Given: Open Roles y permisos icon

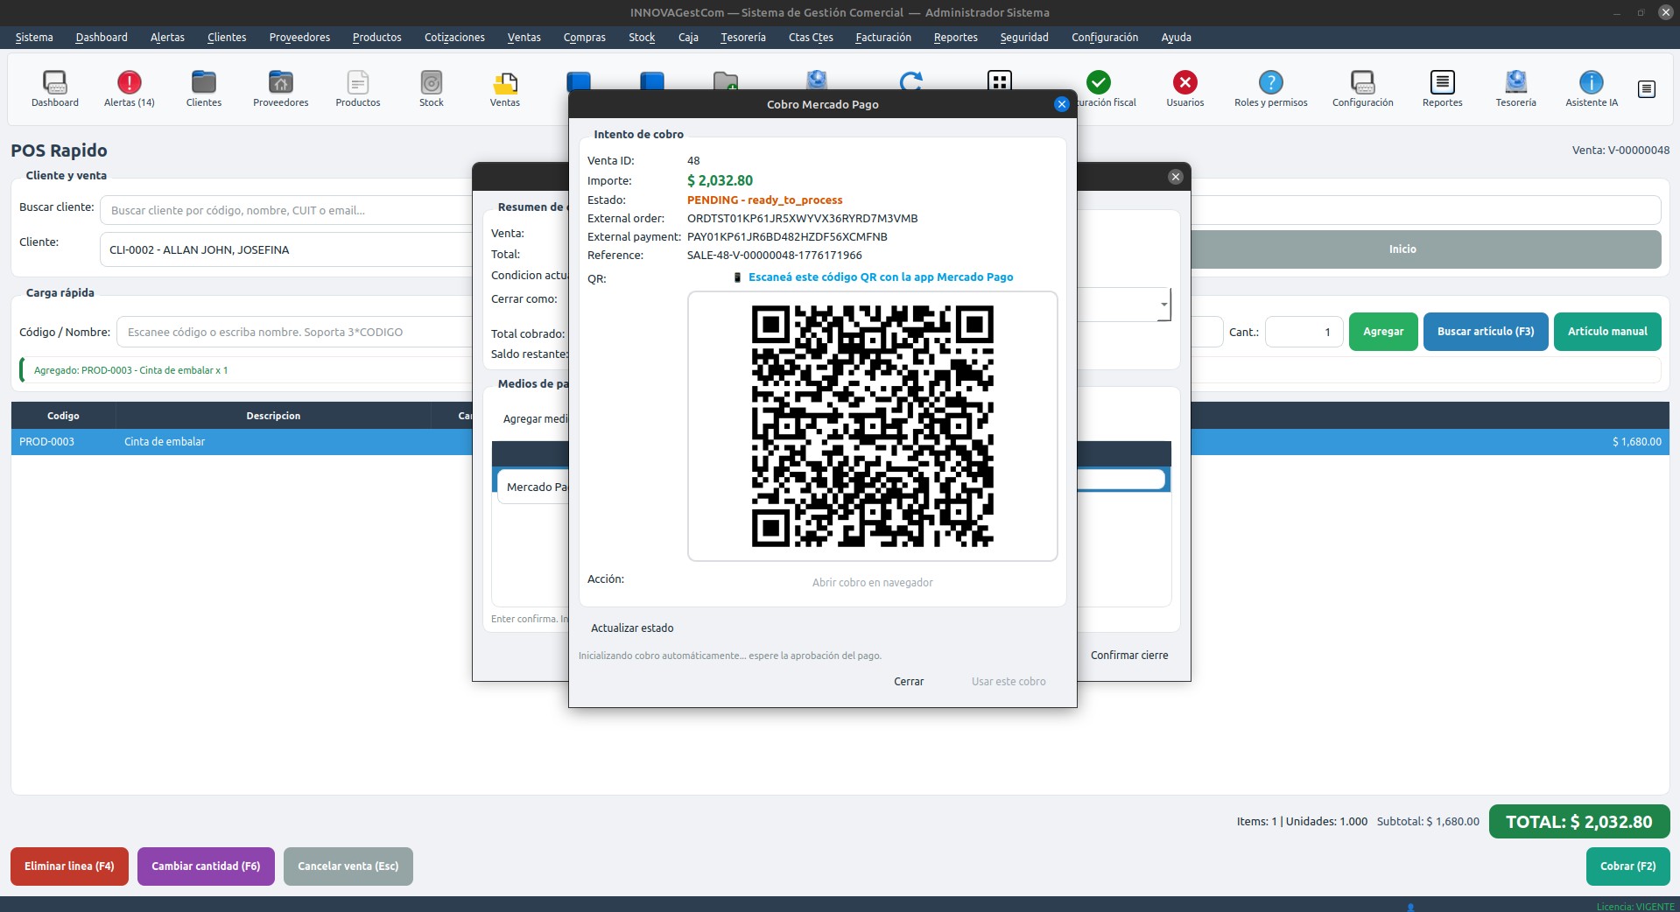Looking at the screenshot, I should coord(1270,88).
